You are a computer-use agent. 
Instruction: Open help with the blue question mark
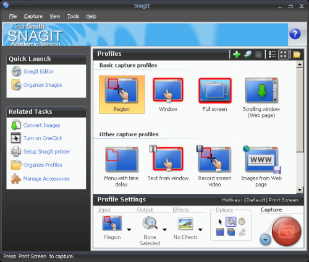[x=295, y=33]
